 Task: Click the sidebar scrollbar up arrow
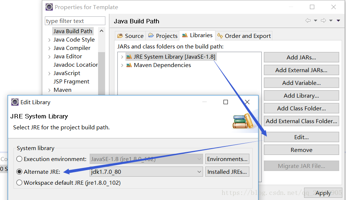(x=101, y=31)
